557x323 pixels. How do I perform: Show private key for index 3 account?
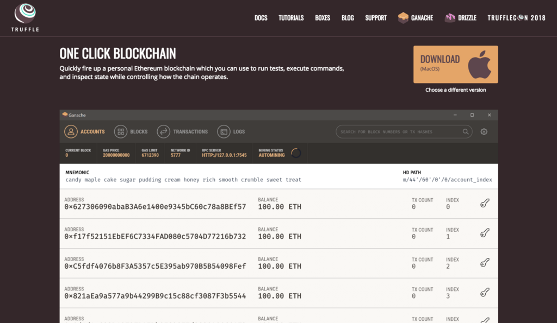(x=485, y=292)
